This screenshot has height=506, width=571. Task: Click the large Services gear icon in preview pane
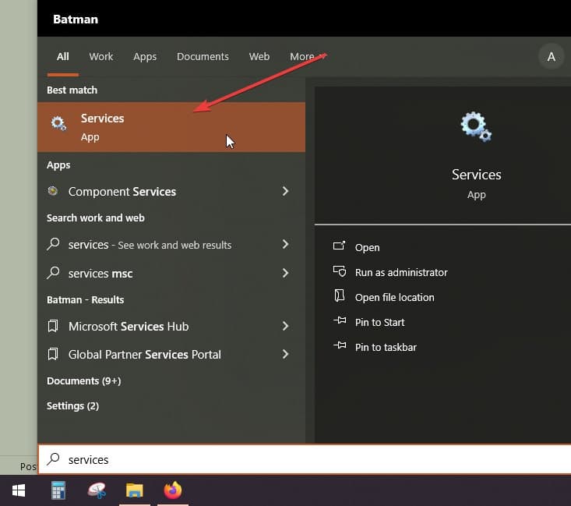(x=476, y=126)
